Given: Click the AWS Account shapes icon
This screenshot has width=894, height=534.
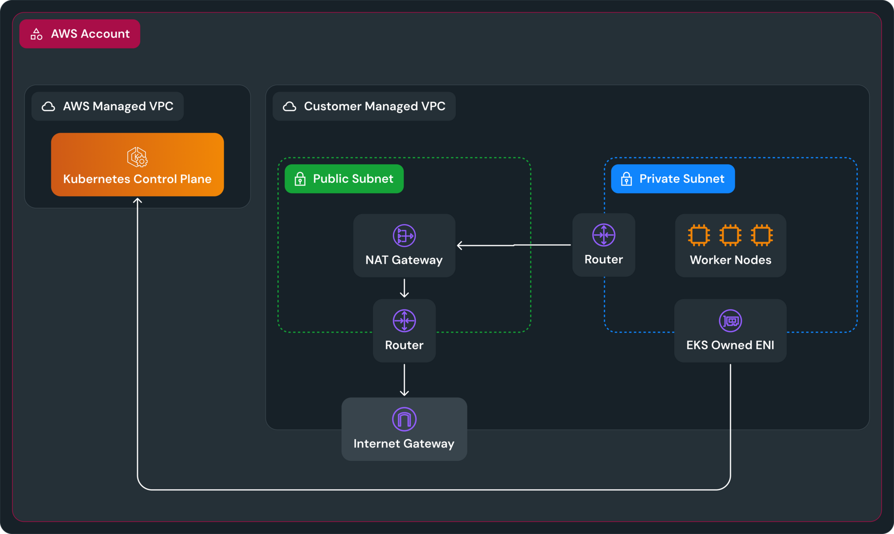Looking at the screenshot, I should (x=36, y=34).
